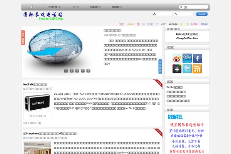Open the first Rebtel navigation menu item
This screenshot has height=154, width=231.
pos(55,7)
